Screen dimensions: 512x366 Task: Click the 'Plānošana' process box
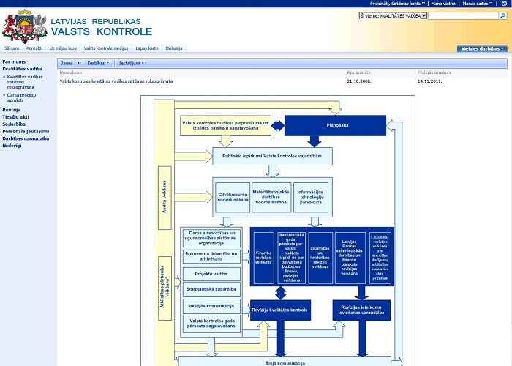(x=335, y=125)
